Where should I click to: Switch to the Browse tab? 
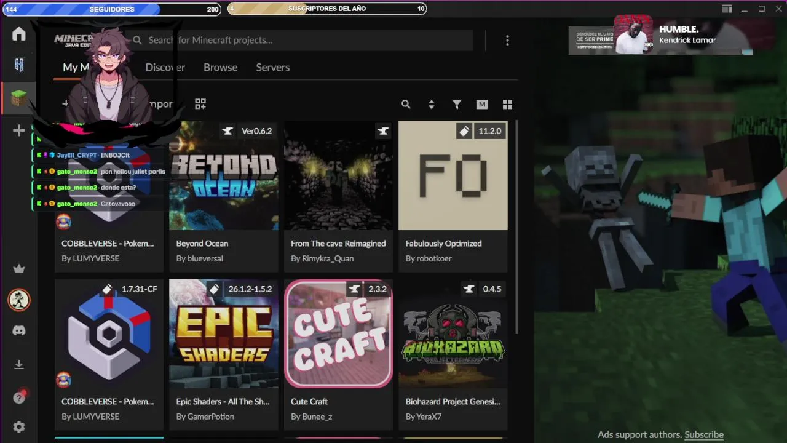click(220, 68)
